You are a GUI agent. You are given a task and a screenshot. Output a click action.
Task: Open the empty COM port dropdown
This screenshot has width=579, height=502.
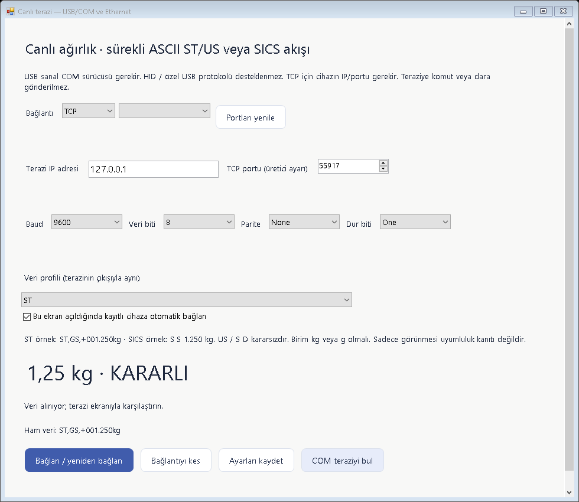164,111
